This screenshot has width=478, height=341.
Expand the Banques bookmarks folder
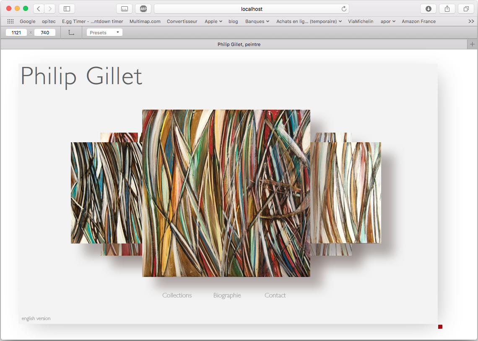click(x=257, y=21)
